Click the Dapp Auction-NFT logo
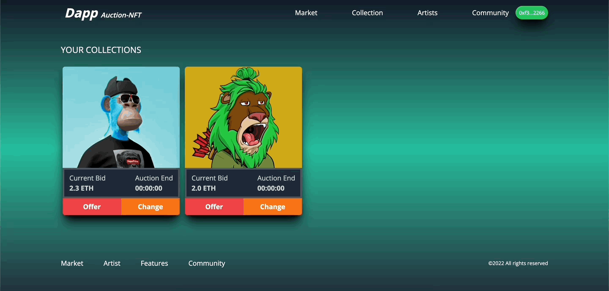Screen dimensions: 609x291 coord(103,13)
